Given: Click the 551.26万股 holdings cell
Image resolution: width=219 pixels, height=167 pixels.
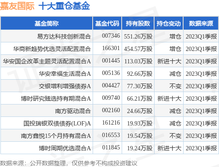Looking at the screenshot, I should click(138, 36).
